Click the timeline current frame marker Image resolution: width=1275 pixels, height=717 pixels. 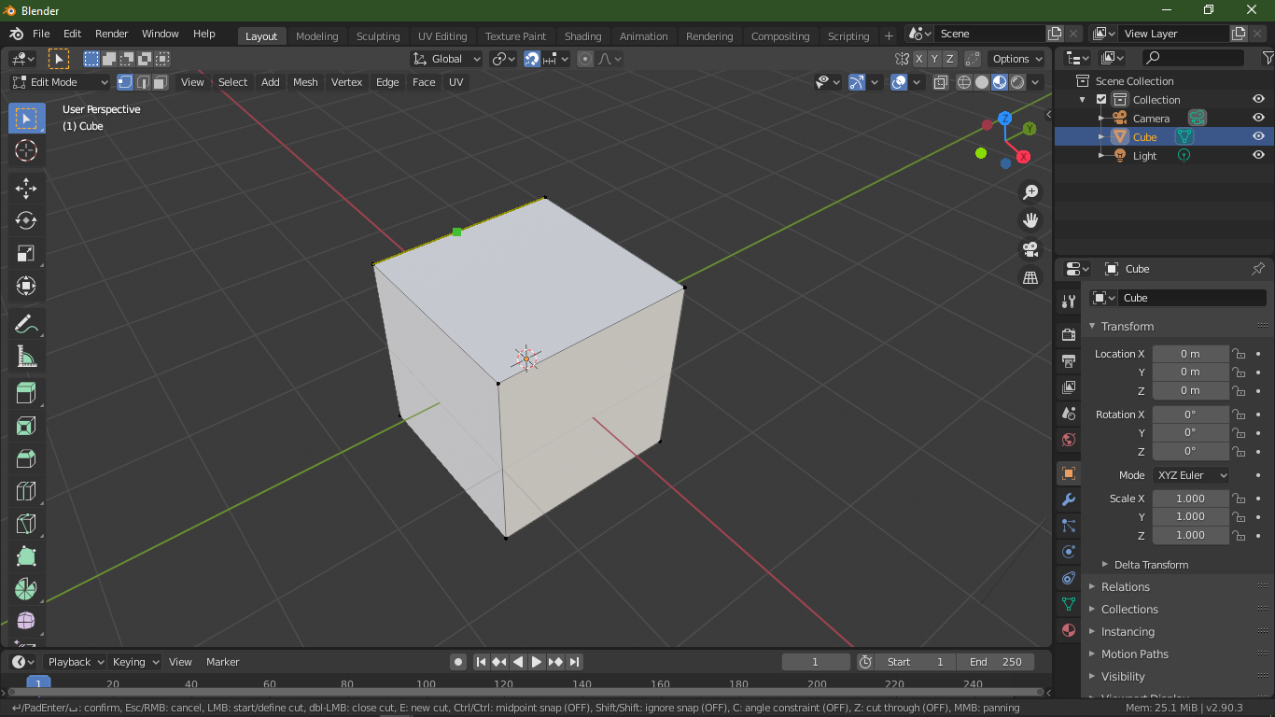click(x=38, y=683)
